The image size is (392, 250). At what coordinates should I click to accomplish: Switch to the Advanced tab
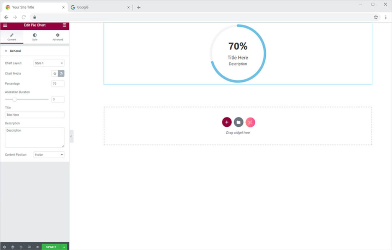click(58, 37)
